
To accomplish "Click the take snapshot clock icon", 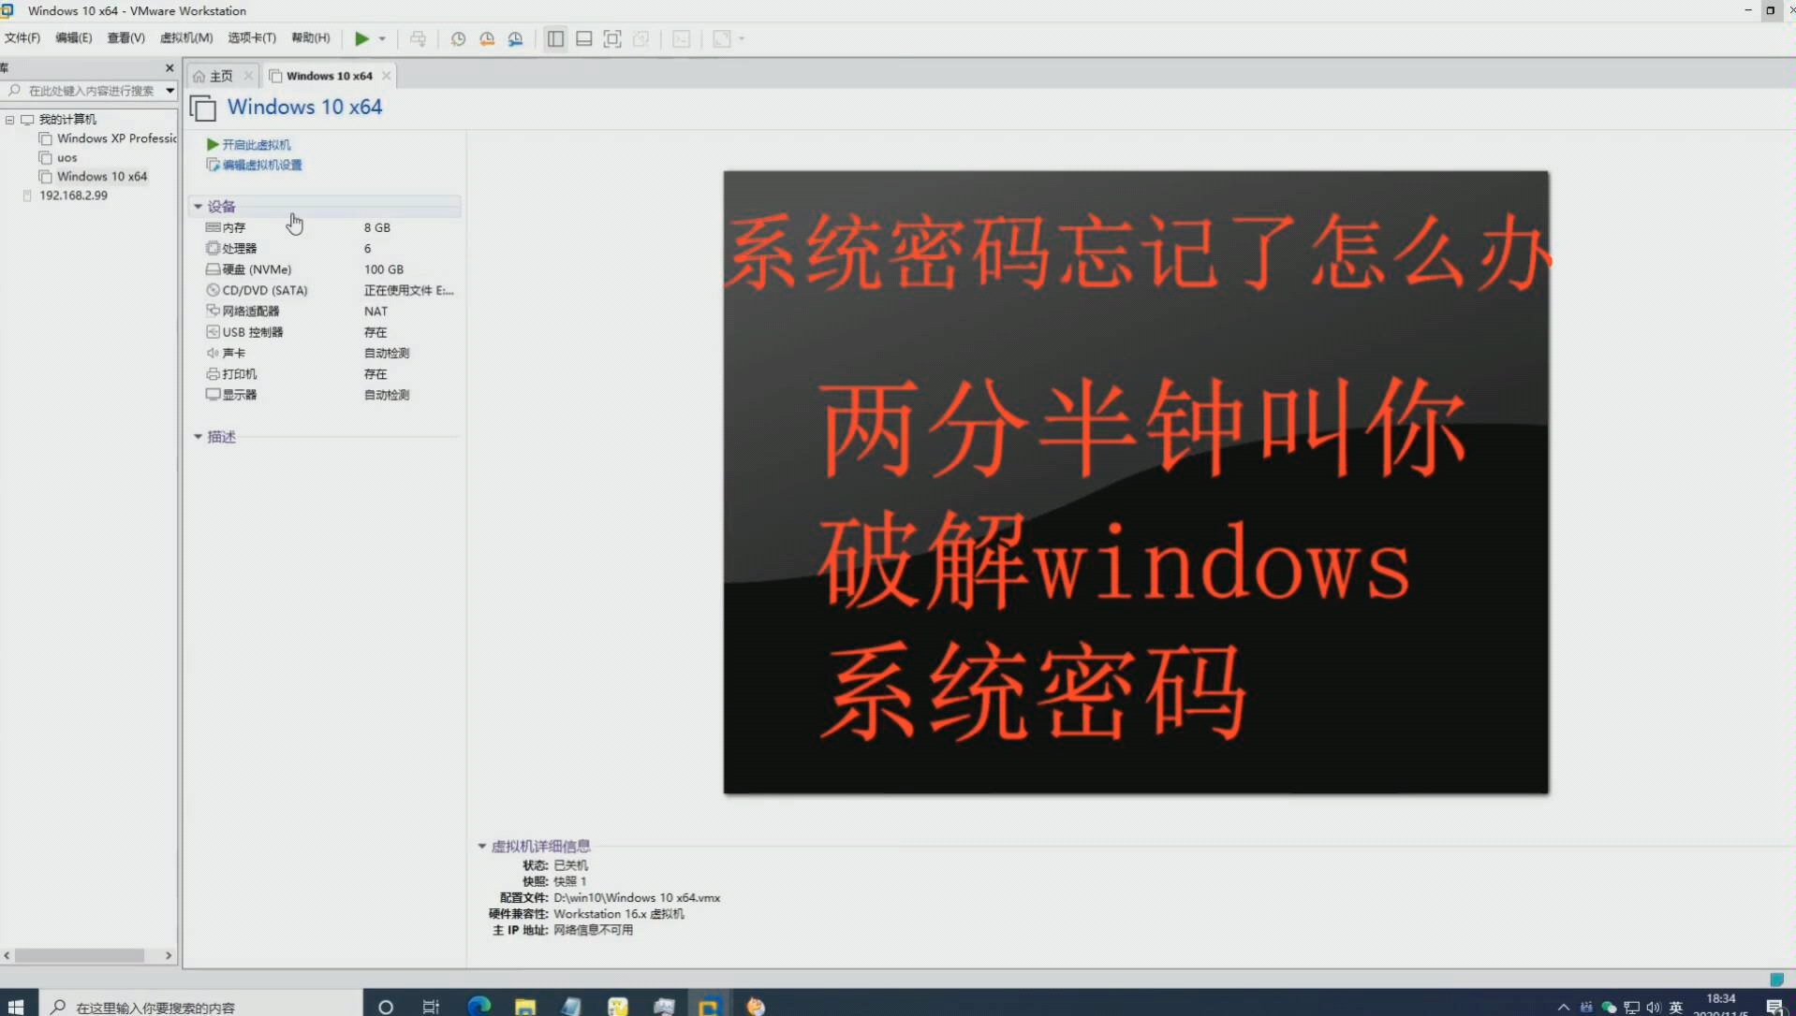I will click(458, 38).
